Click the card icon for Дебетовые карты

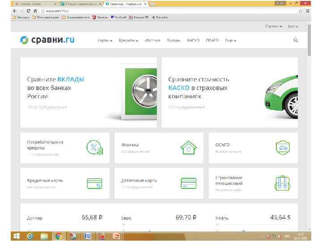coord(189,183)
